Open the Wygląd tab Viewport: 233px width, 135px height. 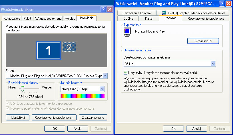click(x=70, y=19)
